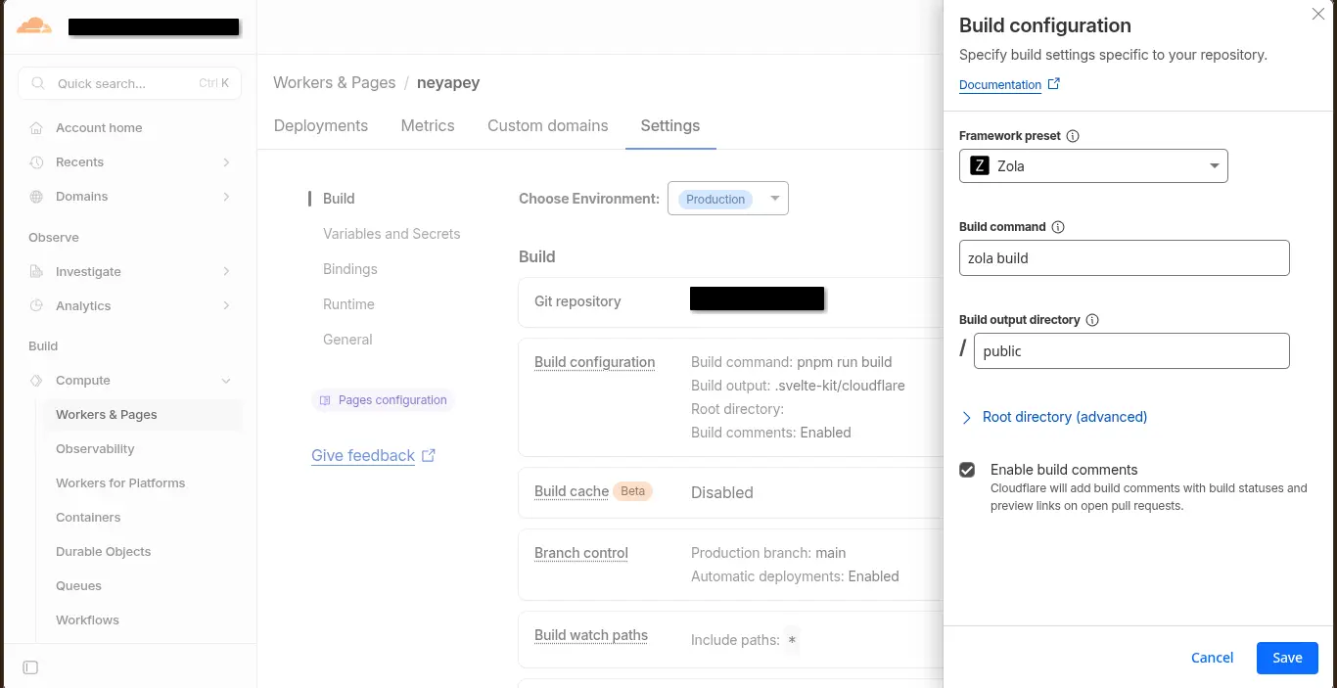Collapse the Compute section chevron

pyautogui.click(x=226, y=381)
